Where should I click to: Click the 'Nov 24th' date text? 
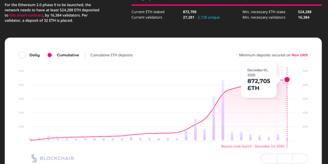300,55
